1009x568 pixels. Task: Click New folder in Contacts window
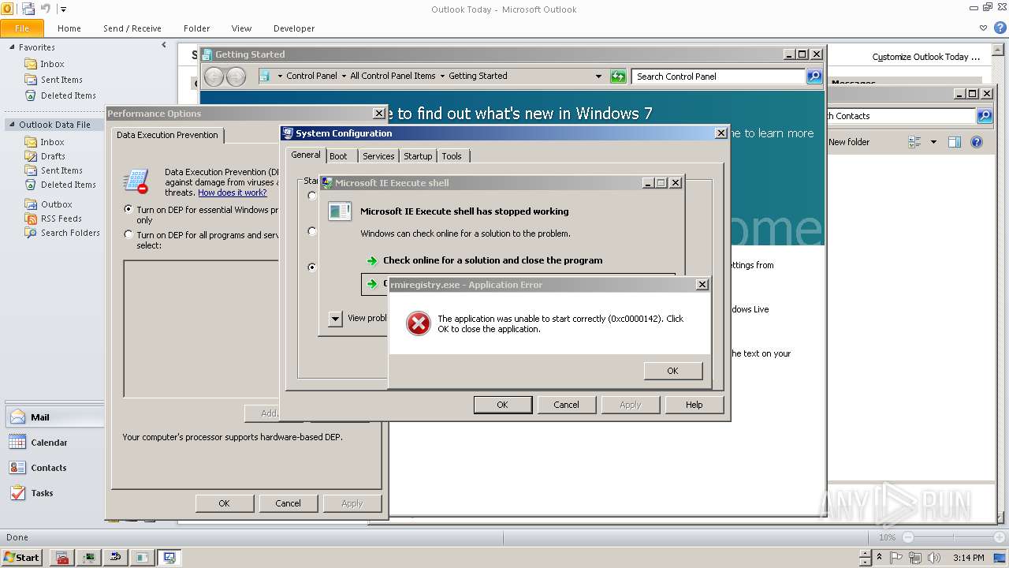(849, 142)
